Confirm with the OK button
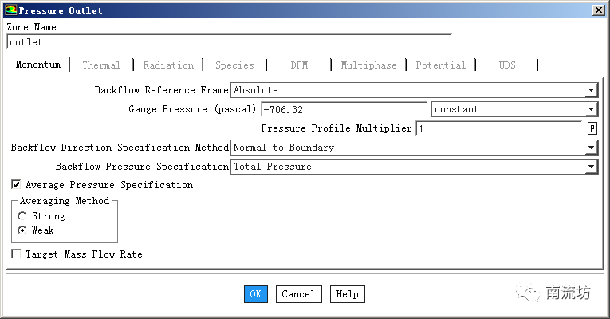610x319 pixels. pos(256,293)
